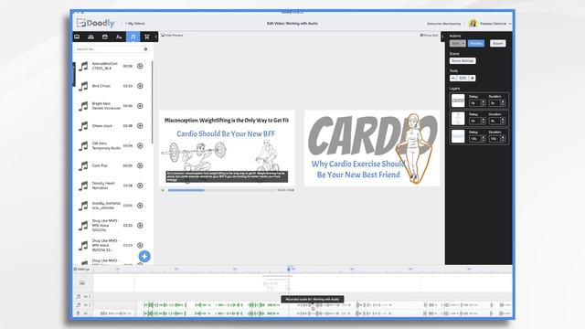The height and width of the screenshot is (329, 585).
Task: Collapse the right settings panel arrow
Action: point(442,37)
